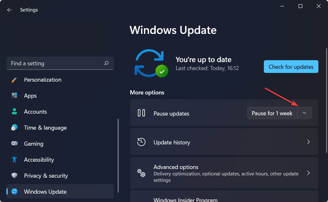The image size is (328, 202).
Task: Click the "Windows Update" page title
Action: click(173, 30)
